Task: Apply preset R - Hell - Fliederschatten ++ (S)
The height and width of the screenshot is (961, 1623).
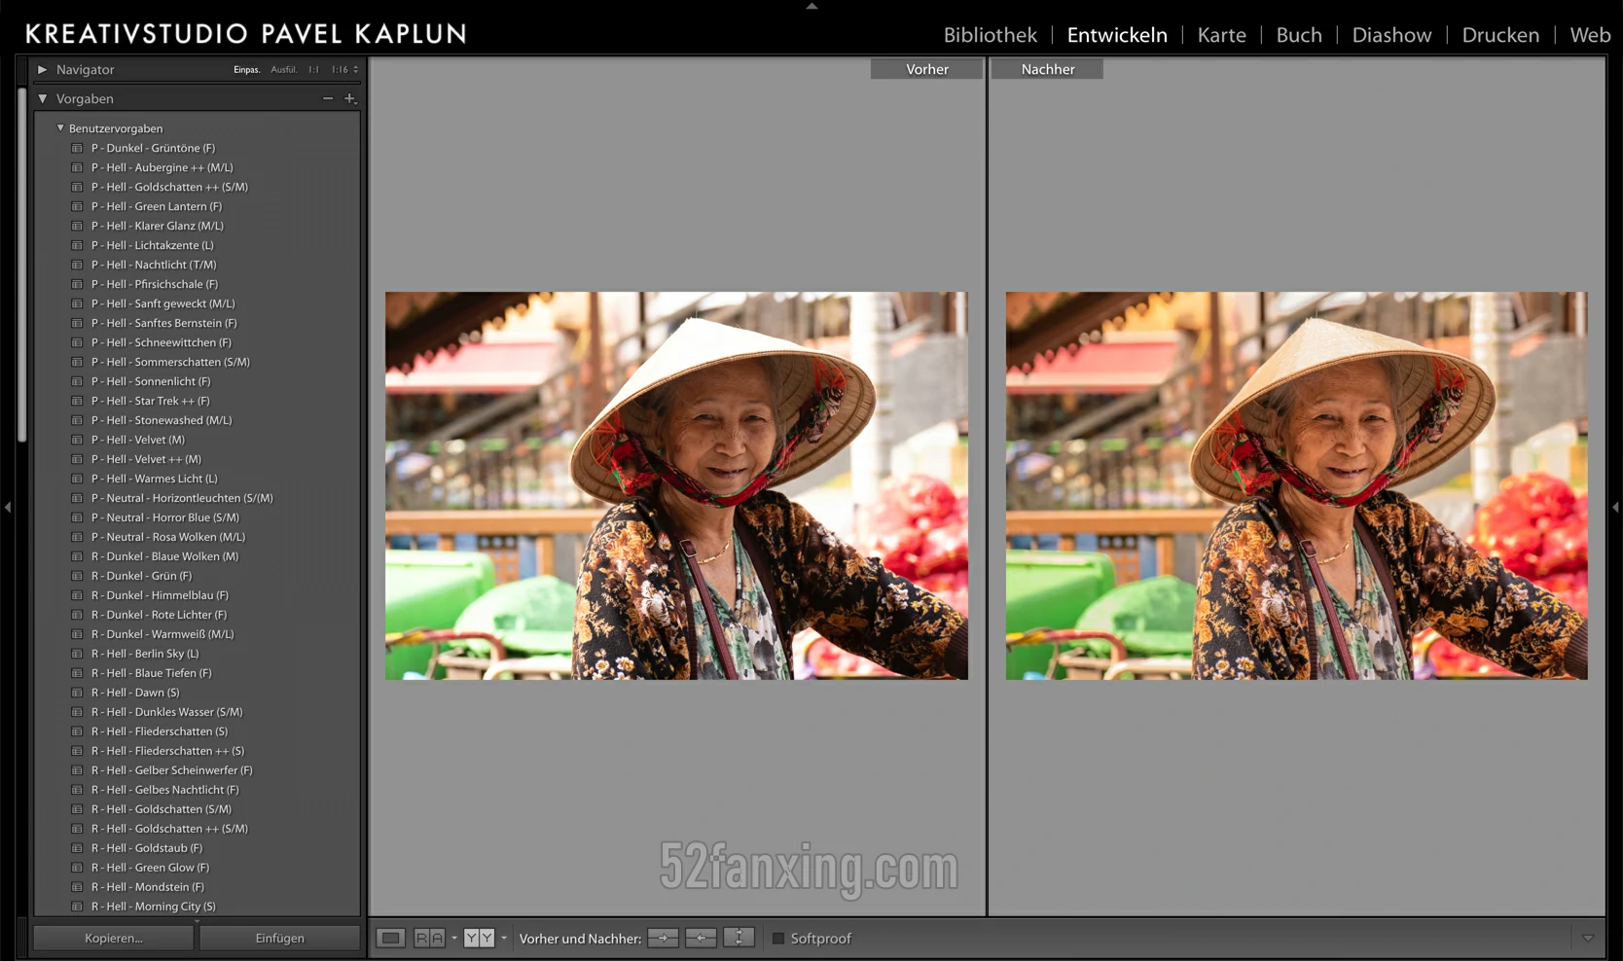Action: tap(167, 751)
